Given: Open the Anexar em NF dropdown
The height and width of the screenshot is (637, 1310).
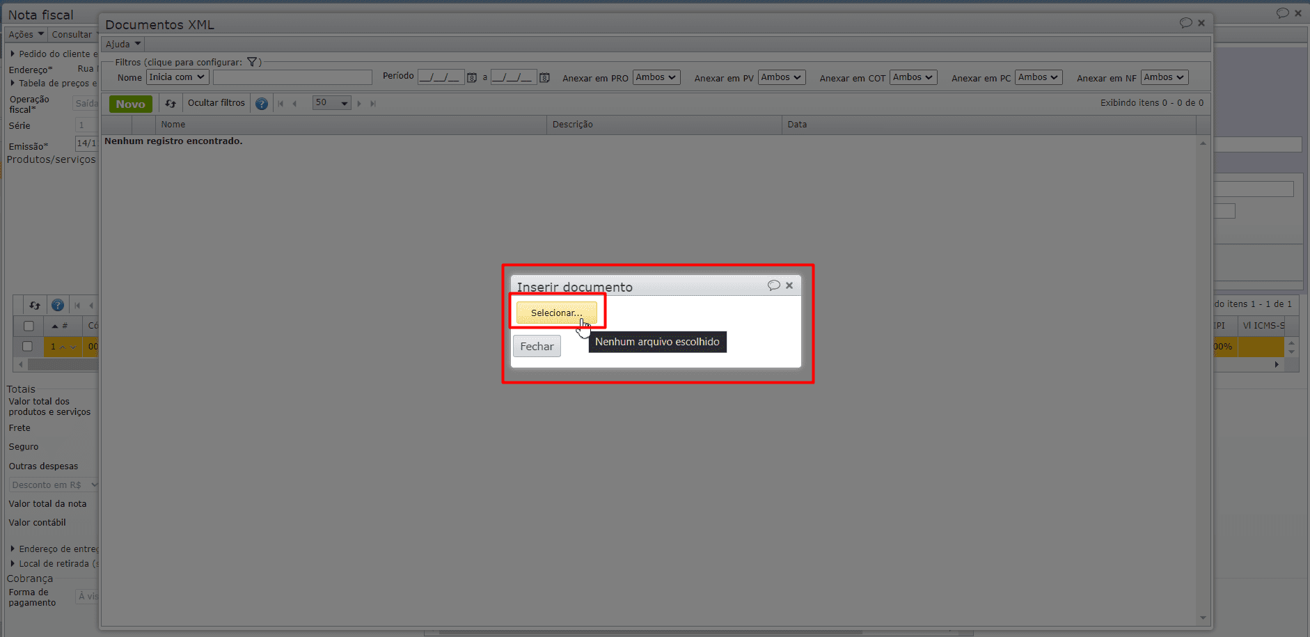Looking at the screenshot, I should coord(1165,77).
